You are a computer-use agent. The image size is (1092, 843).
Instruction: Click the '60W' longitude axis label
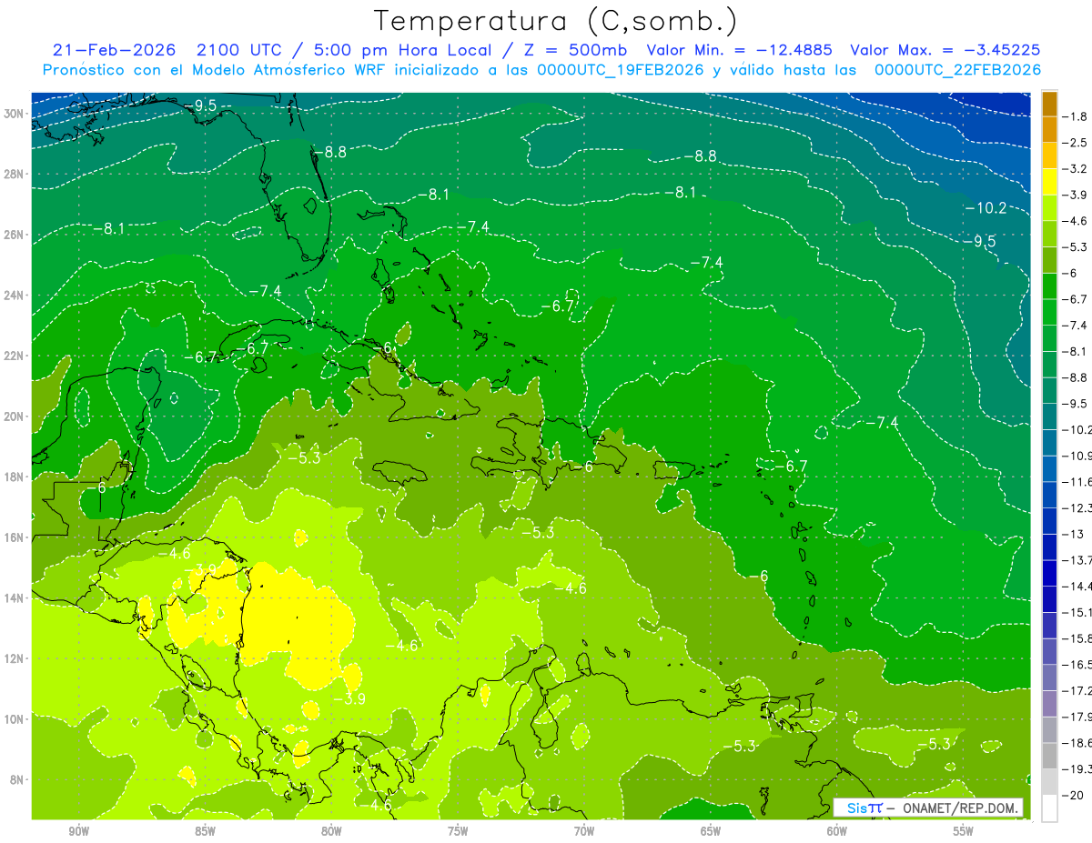click(837, 831)
